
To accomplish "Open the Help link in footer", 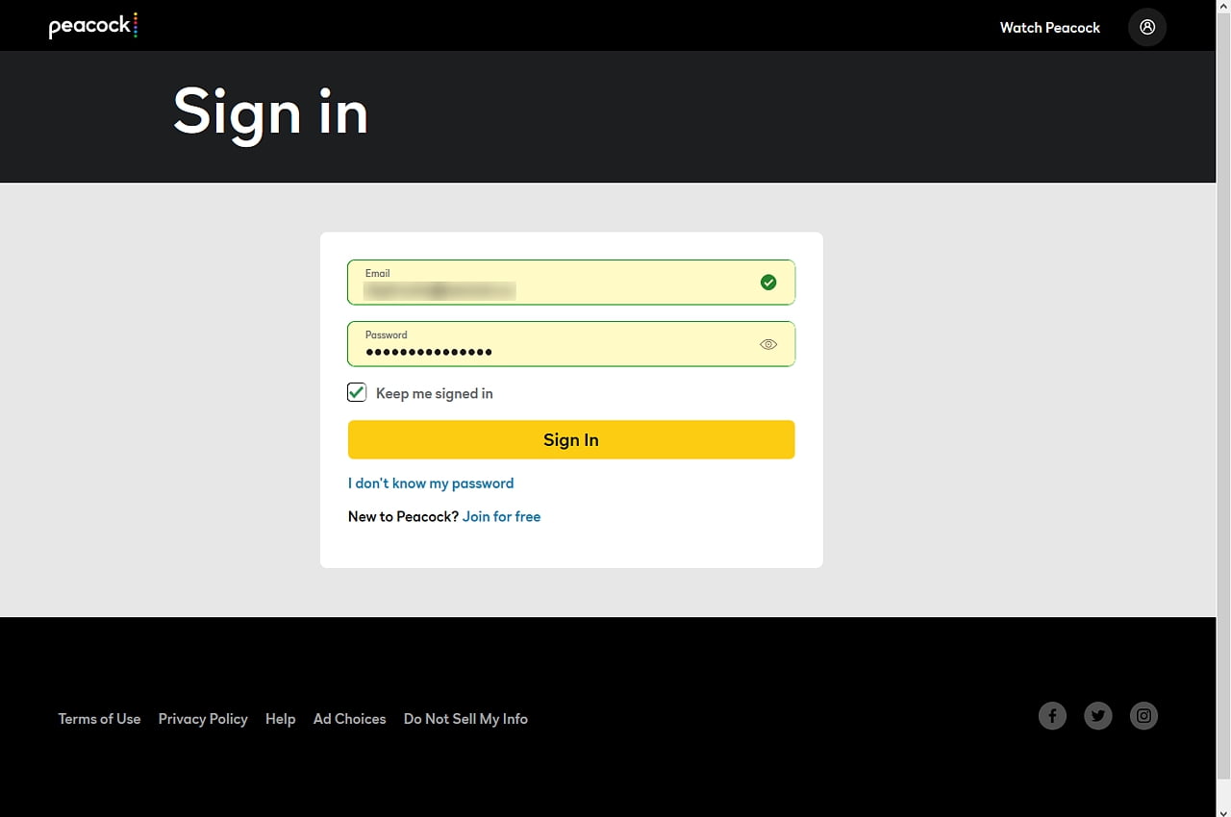I will point(281,719).
